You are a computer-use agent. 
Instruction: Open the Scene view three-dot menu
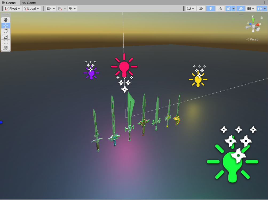tap(264, 3)
